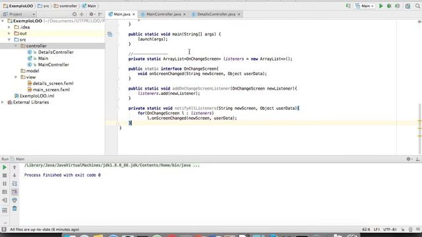Switch to the DetailsController.java tab

[216, 14]
